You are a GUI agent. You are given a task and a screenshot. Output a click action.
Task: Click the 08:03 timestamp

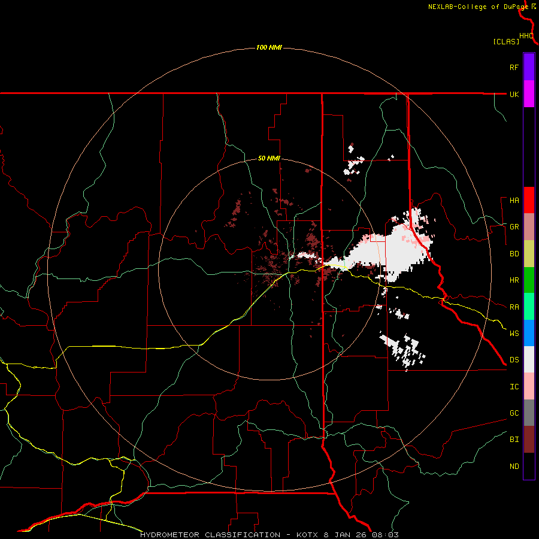(x=386, y=535)
